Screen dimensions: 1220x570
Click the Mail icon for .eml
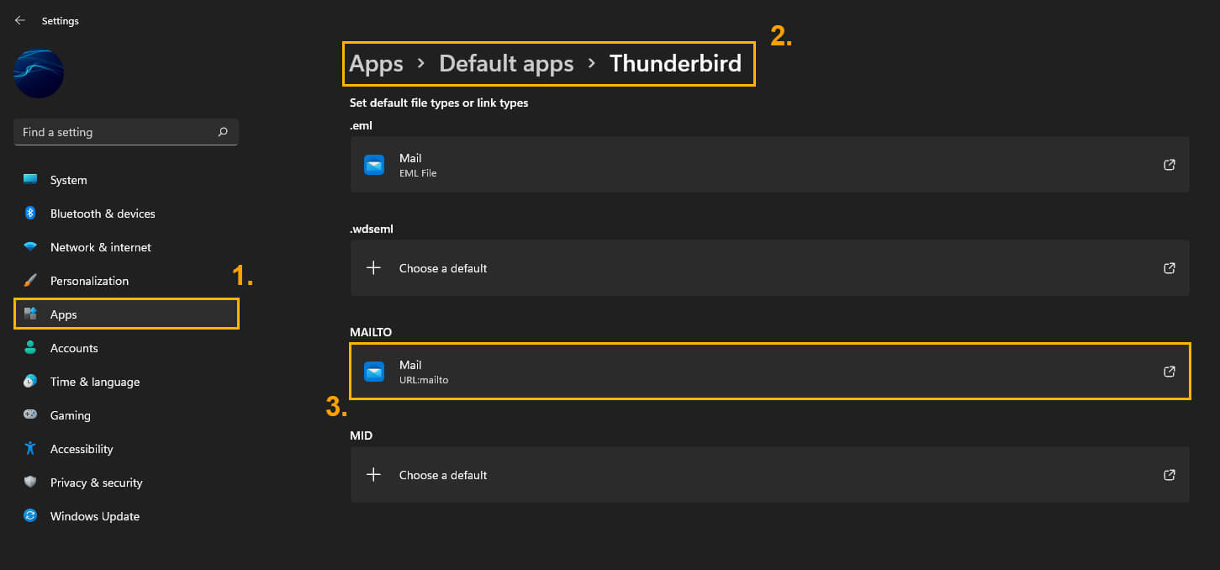[374, 165]
